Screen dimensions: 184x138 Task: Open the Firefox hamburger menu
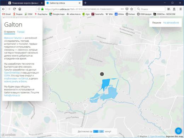(x=180, y=9)
